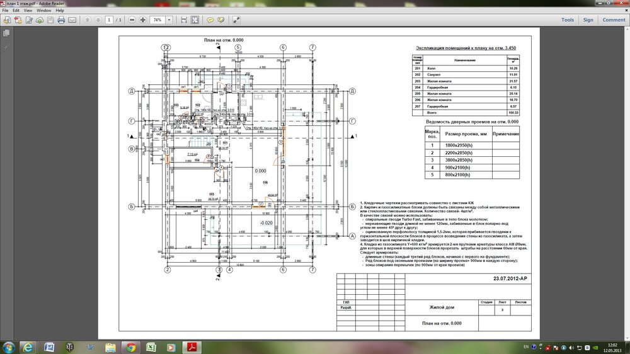Click the Print file icon

pos(61,20)
